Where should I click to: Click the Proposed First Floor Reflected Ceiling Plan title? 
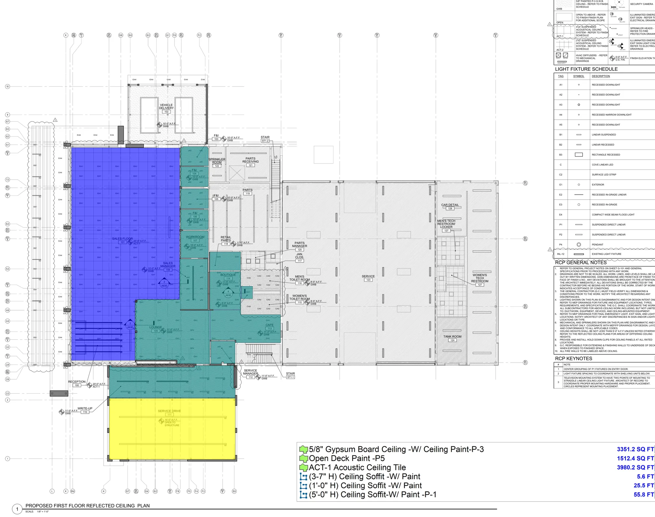[x=87, y=506]
